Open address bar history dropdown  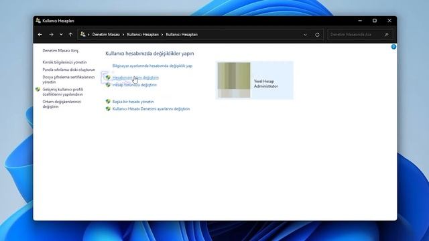(305, 35)
